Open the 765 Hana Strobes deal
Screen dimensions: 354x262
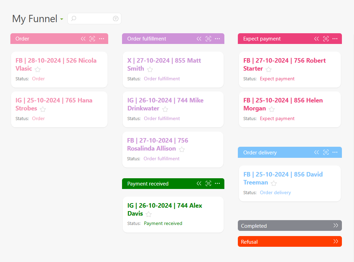coord(54,104)
